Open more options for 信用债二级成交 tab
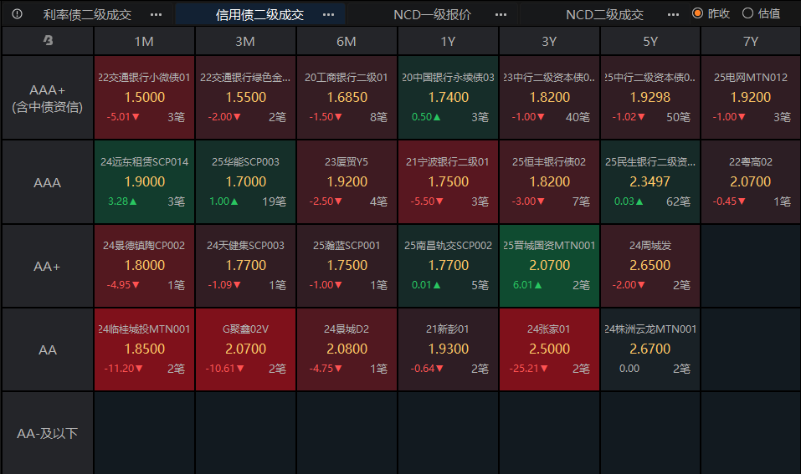 (328, 14)
